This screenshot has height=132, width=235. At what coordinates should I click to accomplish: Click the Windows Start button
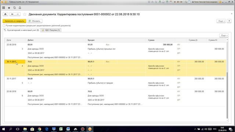pyautogui.click(x=3, y=129)
